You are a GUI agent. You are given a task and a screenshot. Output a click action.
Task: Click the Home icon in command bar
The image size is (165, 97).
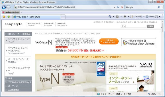[110, 17]
